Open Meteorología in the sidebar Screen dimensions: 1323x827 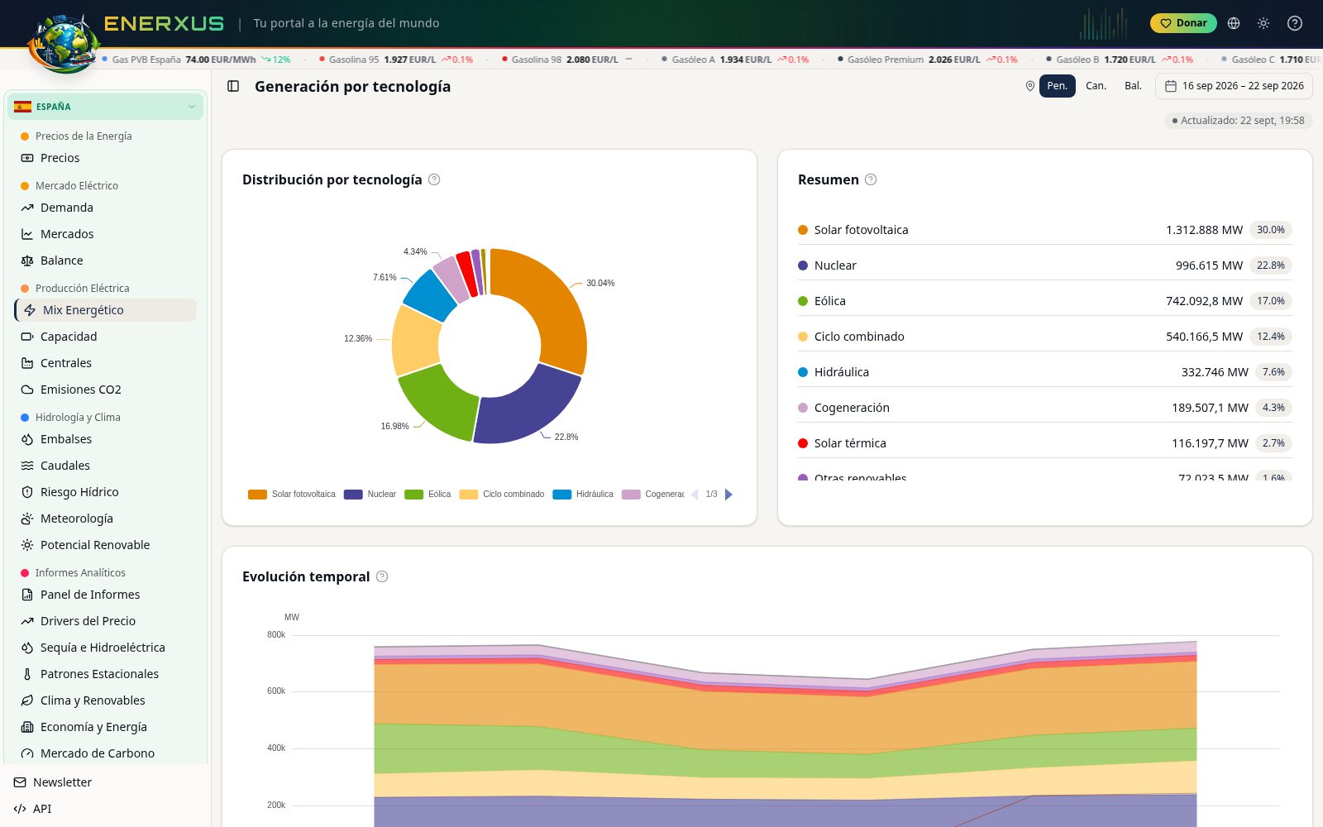coord(106,519)
